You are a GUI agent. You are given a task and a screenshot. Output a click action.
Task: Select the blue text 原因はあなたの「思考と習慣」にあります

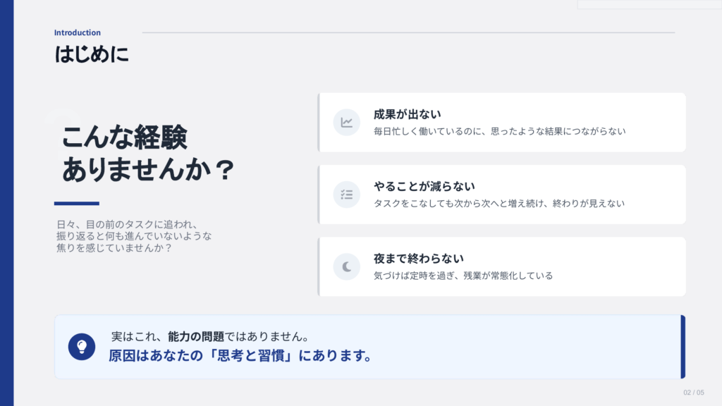240,355
